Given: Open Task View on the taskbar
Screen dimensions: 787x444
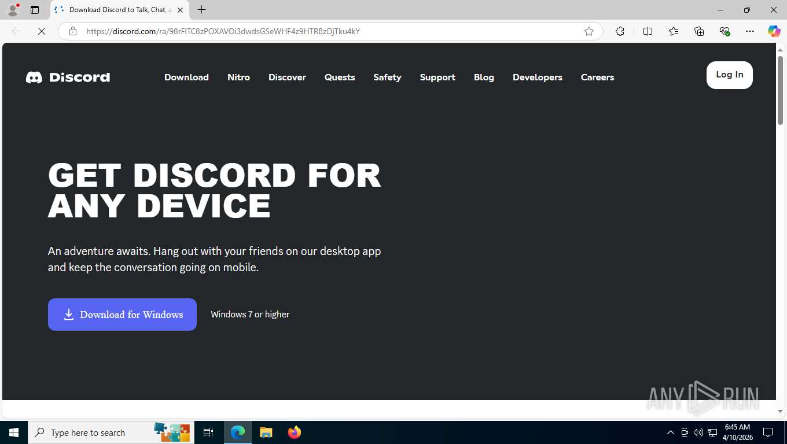Looking at the screenshot, I should click(208, 432).
